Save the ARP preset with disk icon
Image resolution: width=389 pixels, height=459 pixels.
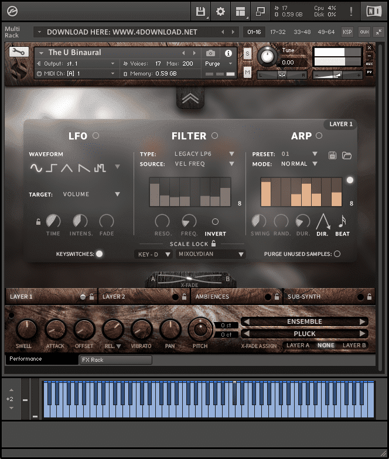tap(332, 155)
